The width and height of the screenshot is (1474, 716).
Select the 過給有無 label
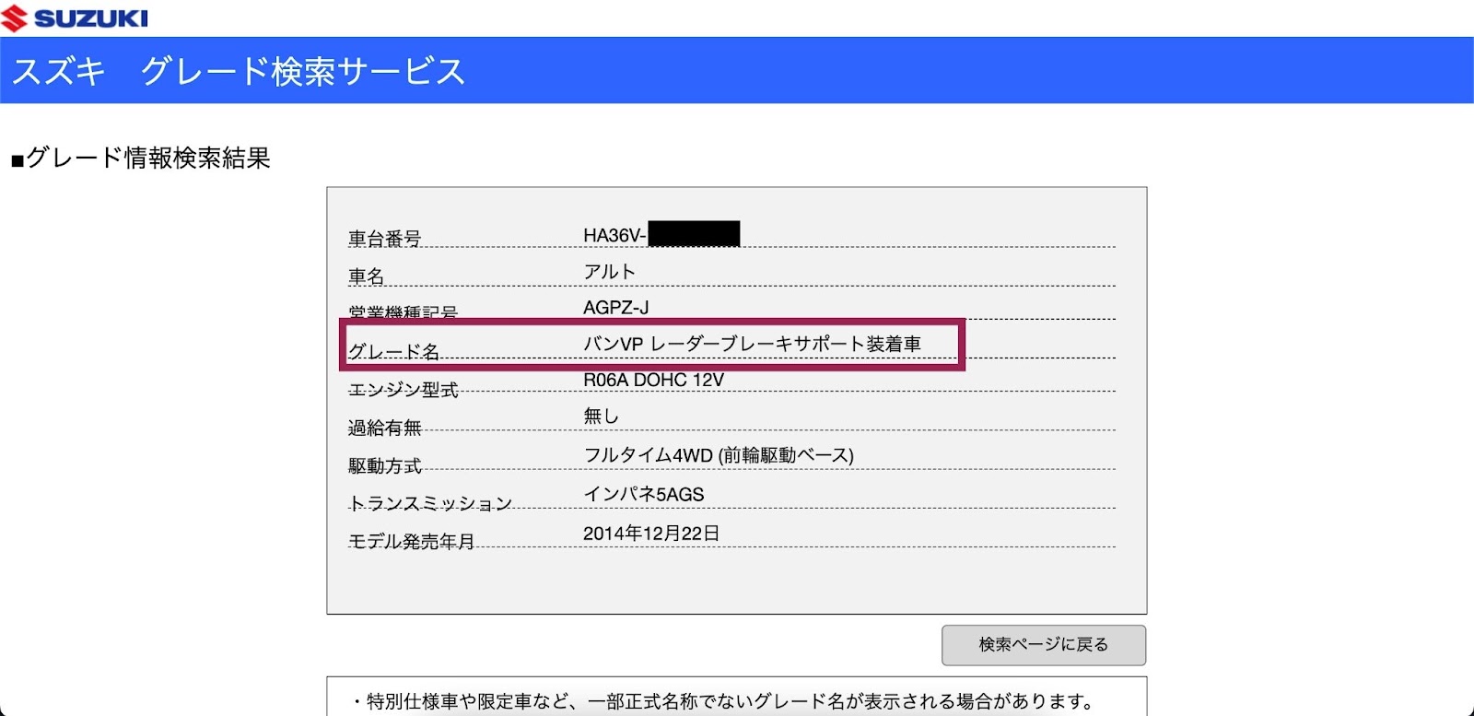tap(385, 428)
